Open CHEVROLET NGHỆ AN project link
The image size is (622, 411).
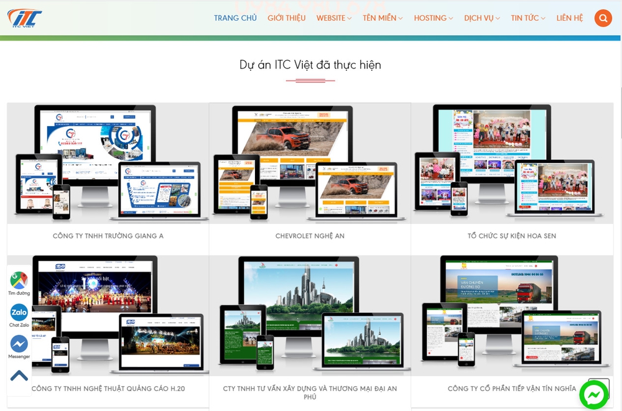pyautogui.click(x=310, y=236)
